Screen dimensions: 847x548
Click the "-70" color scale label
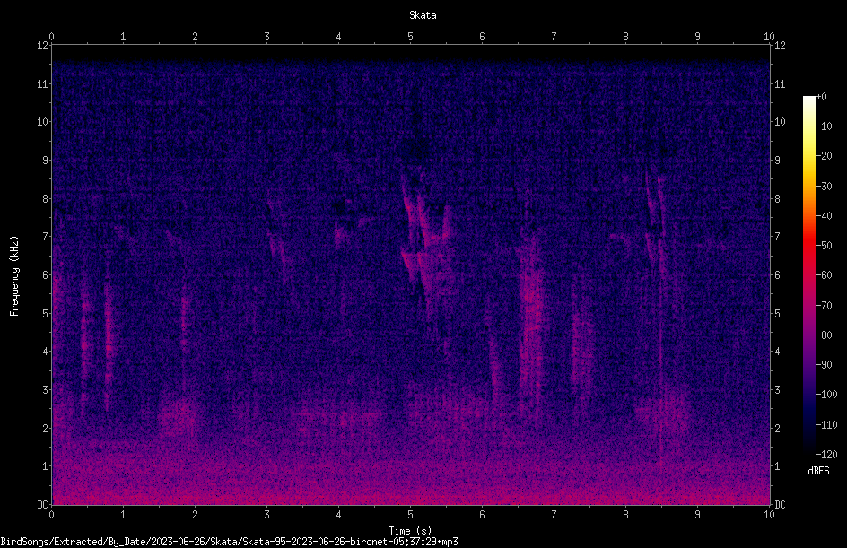825,306
